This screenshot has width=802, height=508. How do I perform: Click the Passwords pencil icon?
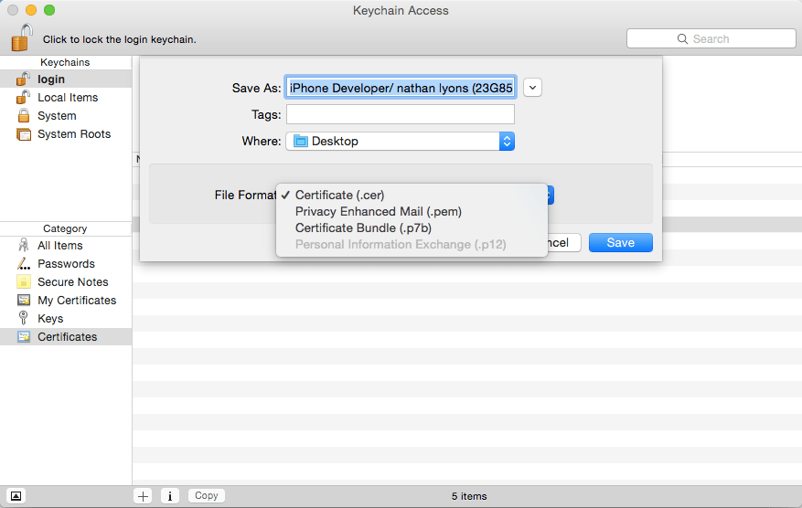(24, 264)
